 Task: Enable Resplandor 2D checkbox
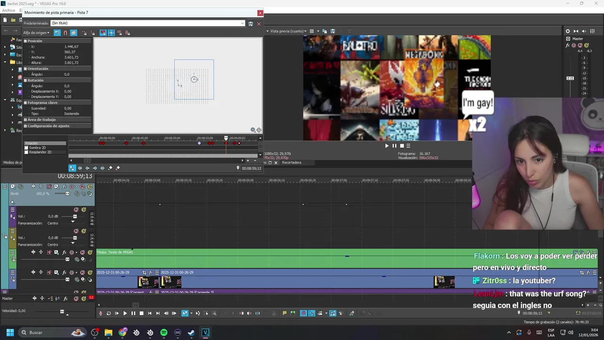pos(26,152)
